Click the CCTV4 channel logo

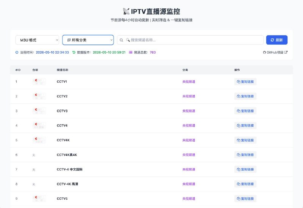coord(39,126)
